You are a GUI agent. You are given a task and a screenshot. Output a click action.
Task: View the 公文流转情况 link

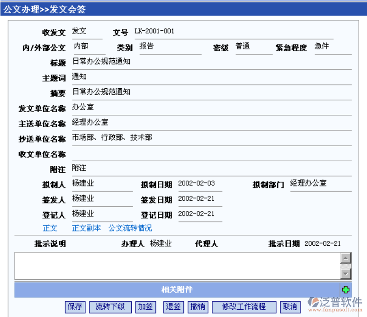coord(130,228)
